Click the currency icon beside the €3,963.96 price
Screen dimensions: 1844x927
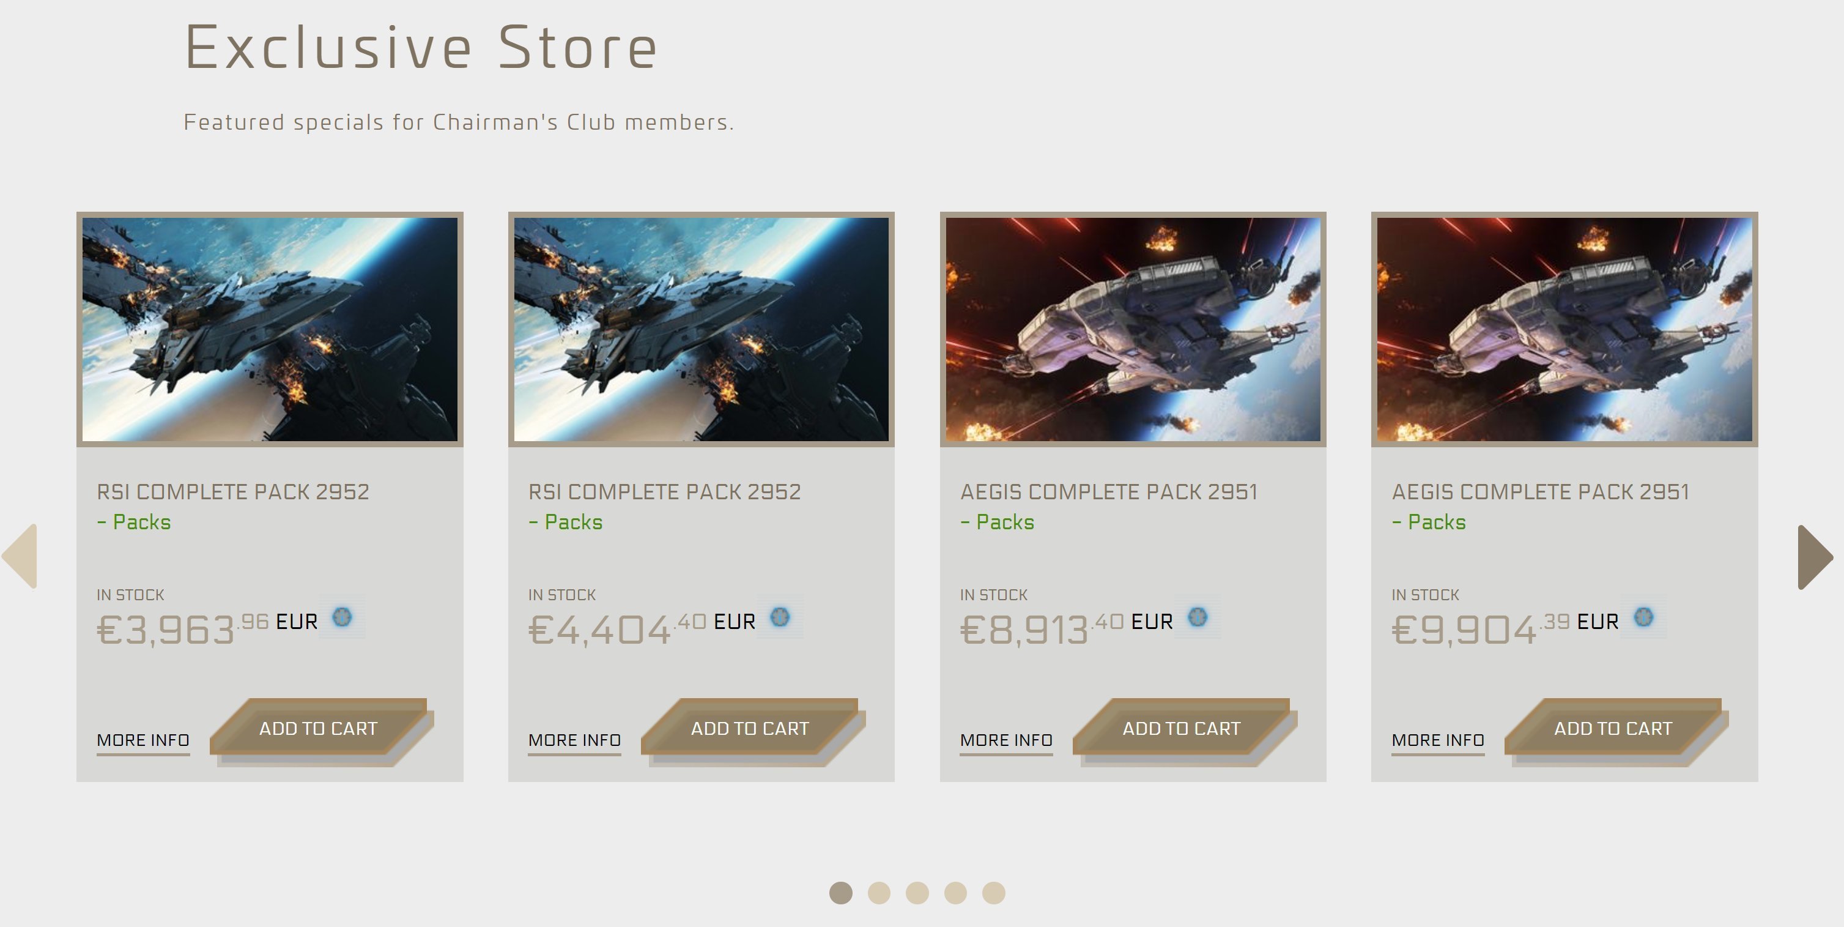[x=342, y=617]
